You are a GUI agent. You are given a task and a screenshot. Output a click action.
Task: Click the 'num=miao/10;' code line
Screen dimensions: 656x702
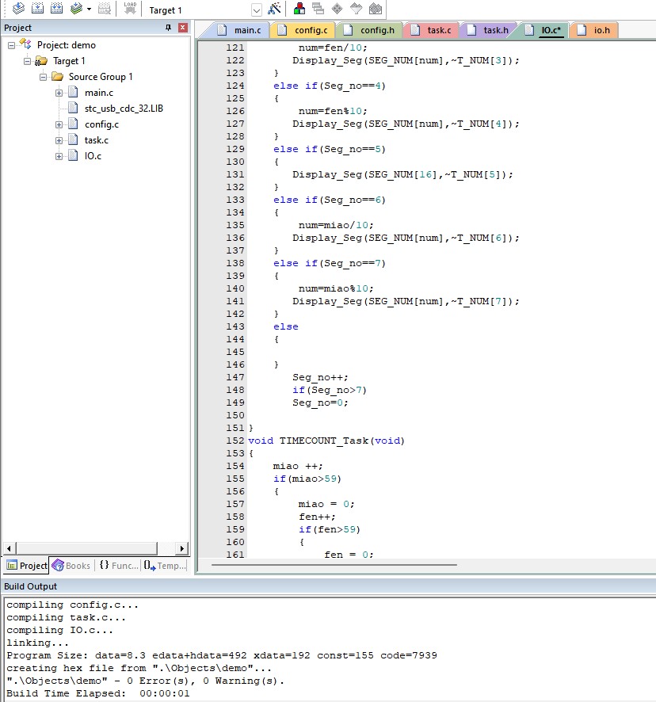(336, 225)
